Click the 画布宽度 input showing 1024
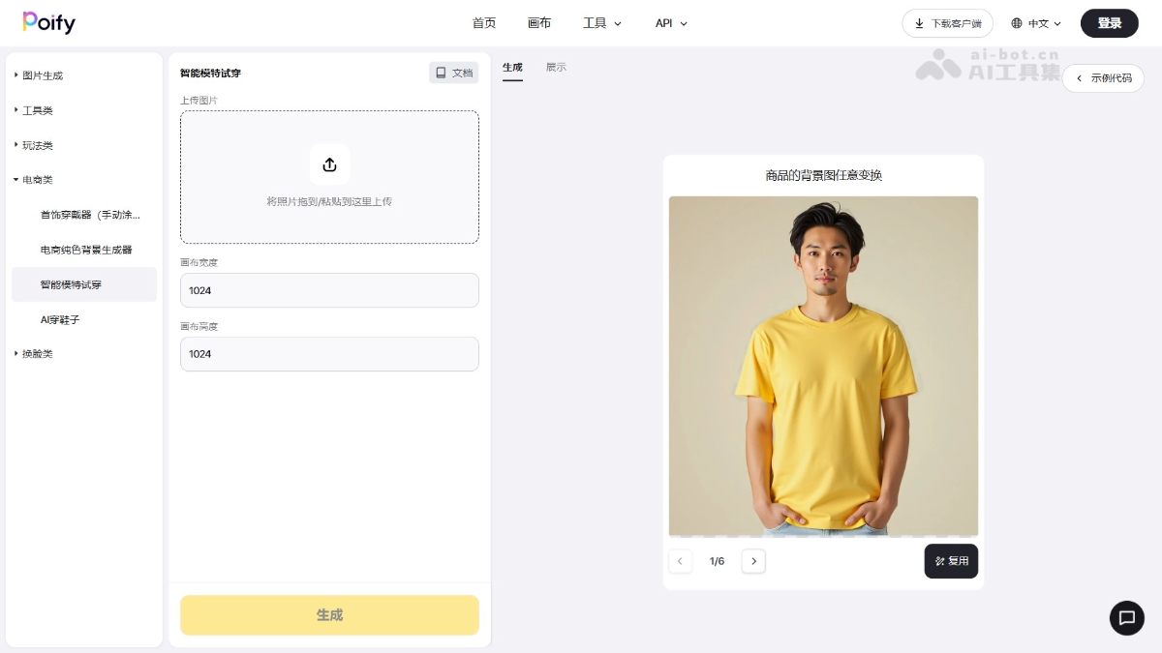 tap(329, 290)
